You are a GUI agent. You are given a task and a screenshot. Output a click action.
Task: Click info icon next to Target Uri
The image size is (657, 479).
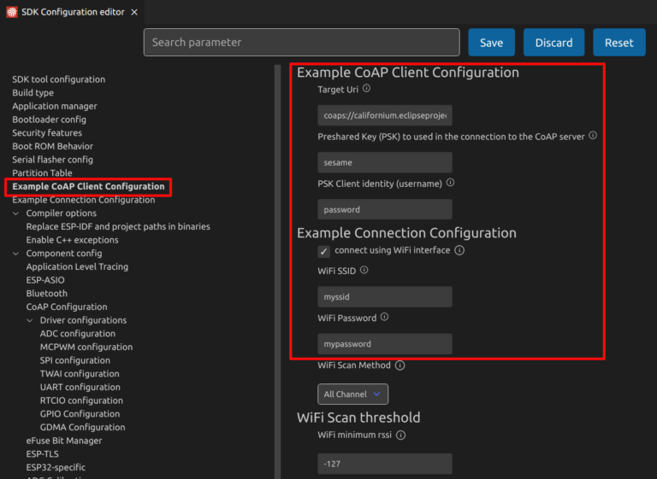tap(367, 88)
